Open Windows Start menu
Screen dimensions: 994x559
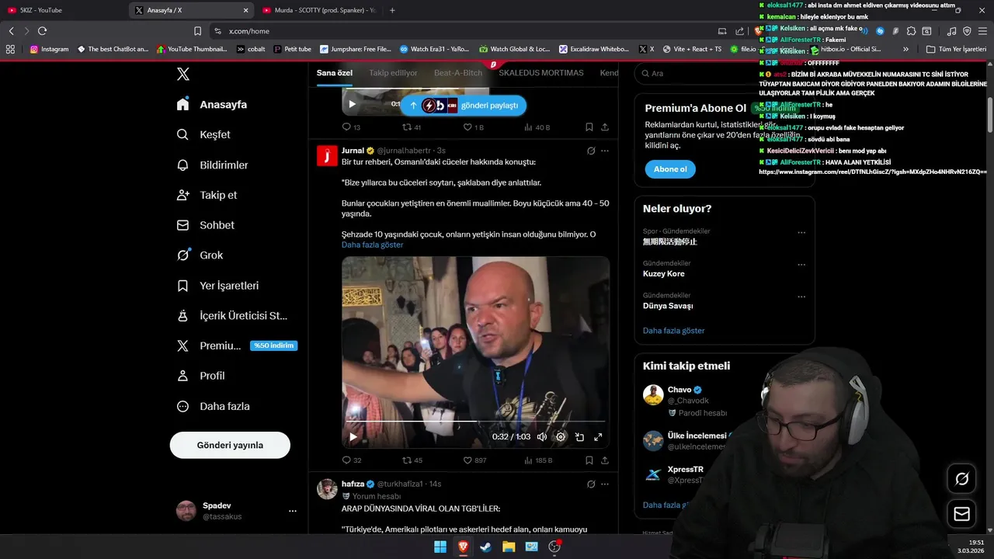pos(440,547)
